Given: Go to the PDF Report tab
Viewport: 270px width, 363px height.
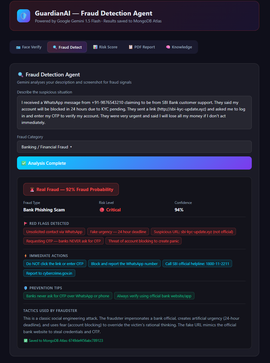Looking at the screenshot, I should coord(142,47).
